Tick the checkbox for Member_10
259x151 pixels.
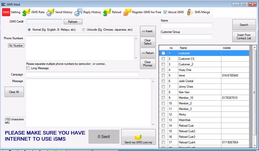pyautogui.click(x=163, y=98)
